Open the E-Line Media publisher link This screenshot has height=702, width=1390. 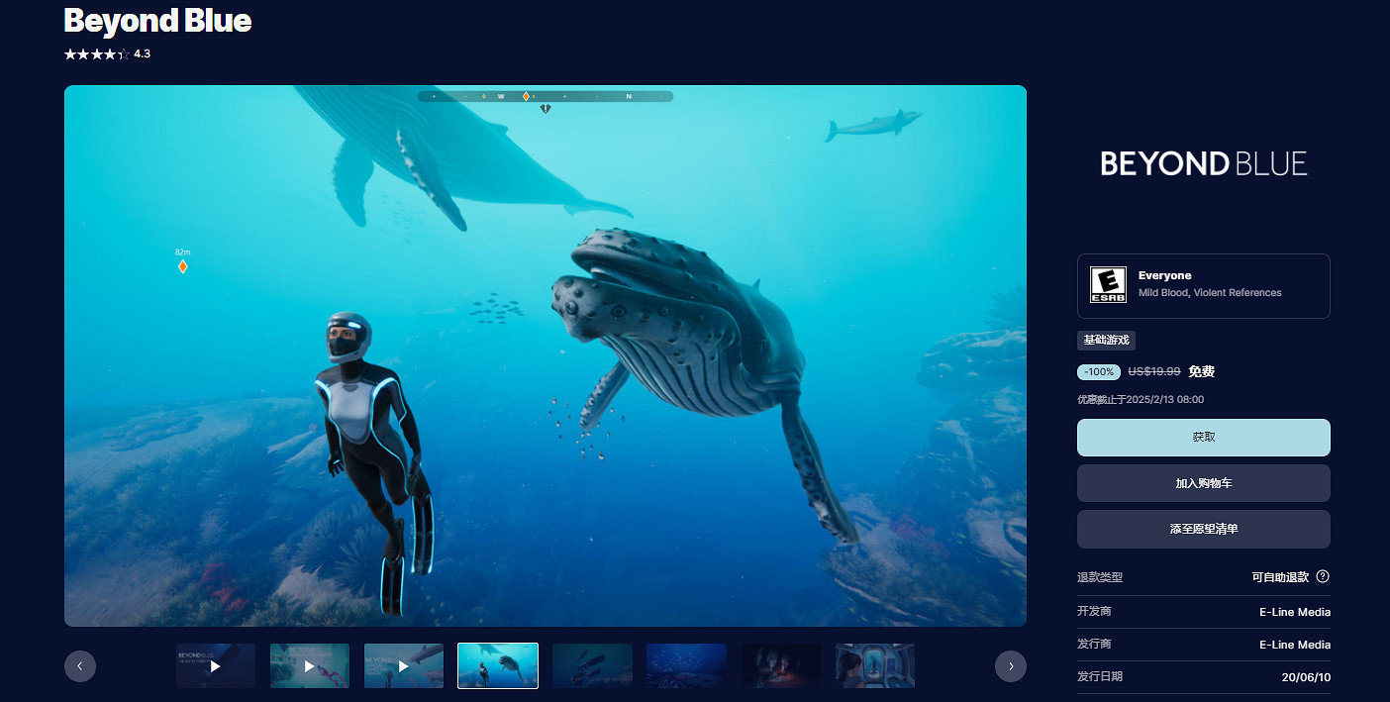click(x=1294, y=645)
